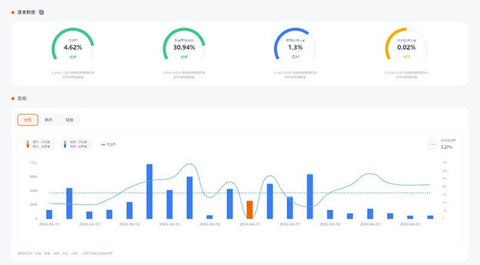Click the first blue bar above 2024-04-11
480x265 pixels.
(x=49, y=214)
